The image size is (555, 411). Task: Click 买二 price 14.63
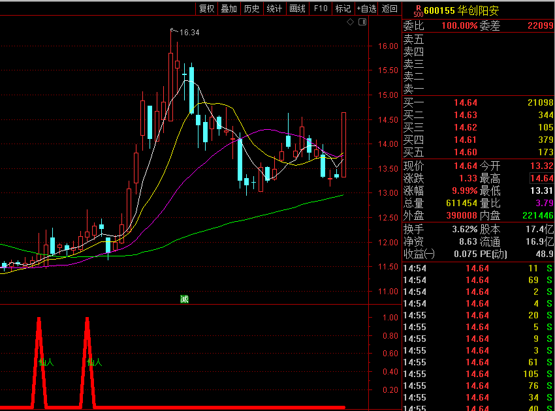[x=466, y=115]
